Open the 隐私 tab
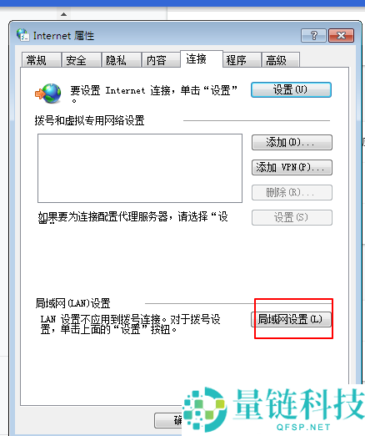The width and height of the screenshot is (365, 436). 122,60
